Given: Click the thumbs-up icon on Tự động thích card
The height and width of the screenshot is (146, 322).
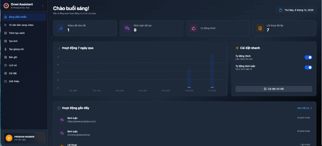Looking at the screenshot, I should [x=194, y=28].
